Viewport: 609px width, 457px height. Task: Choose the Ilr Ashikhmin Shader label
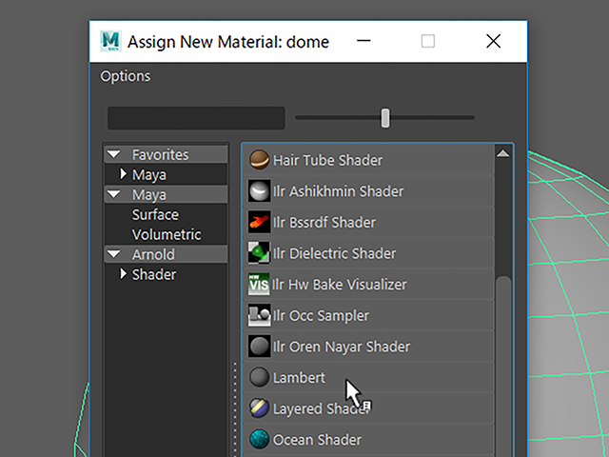point(339,191)
